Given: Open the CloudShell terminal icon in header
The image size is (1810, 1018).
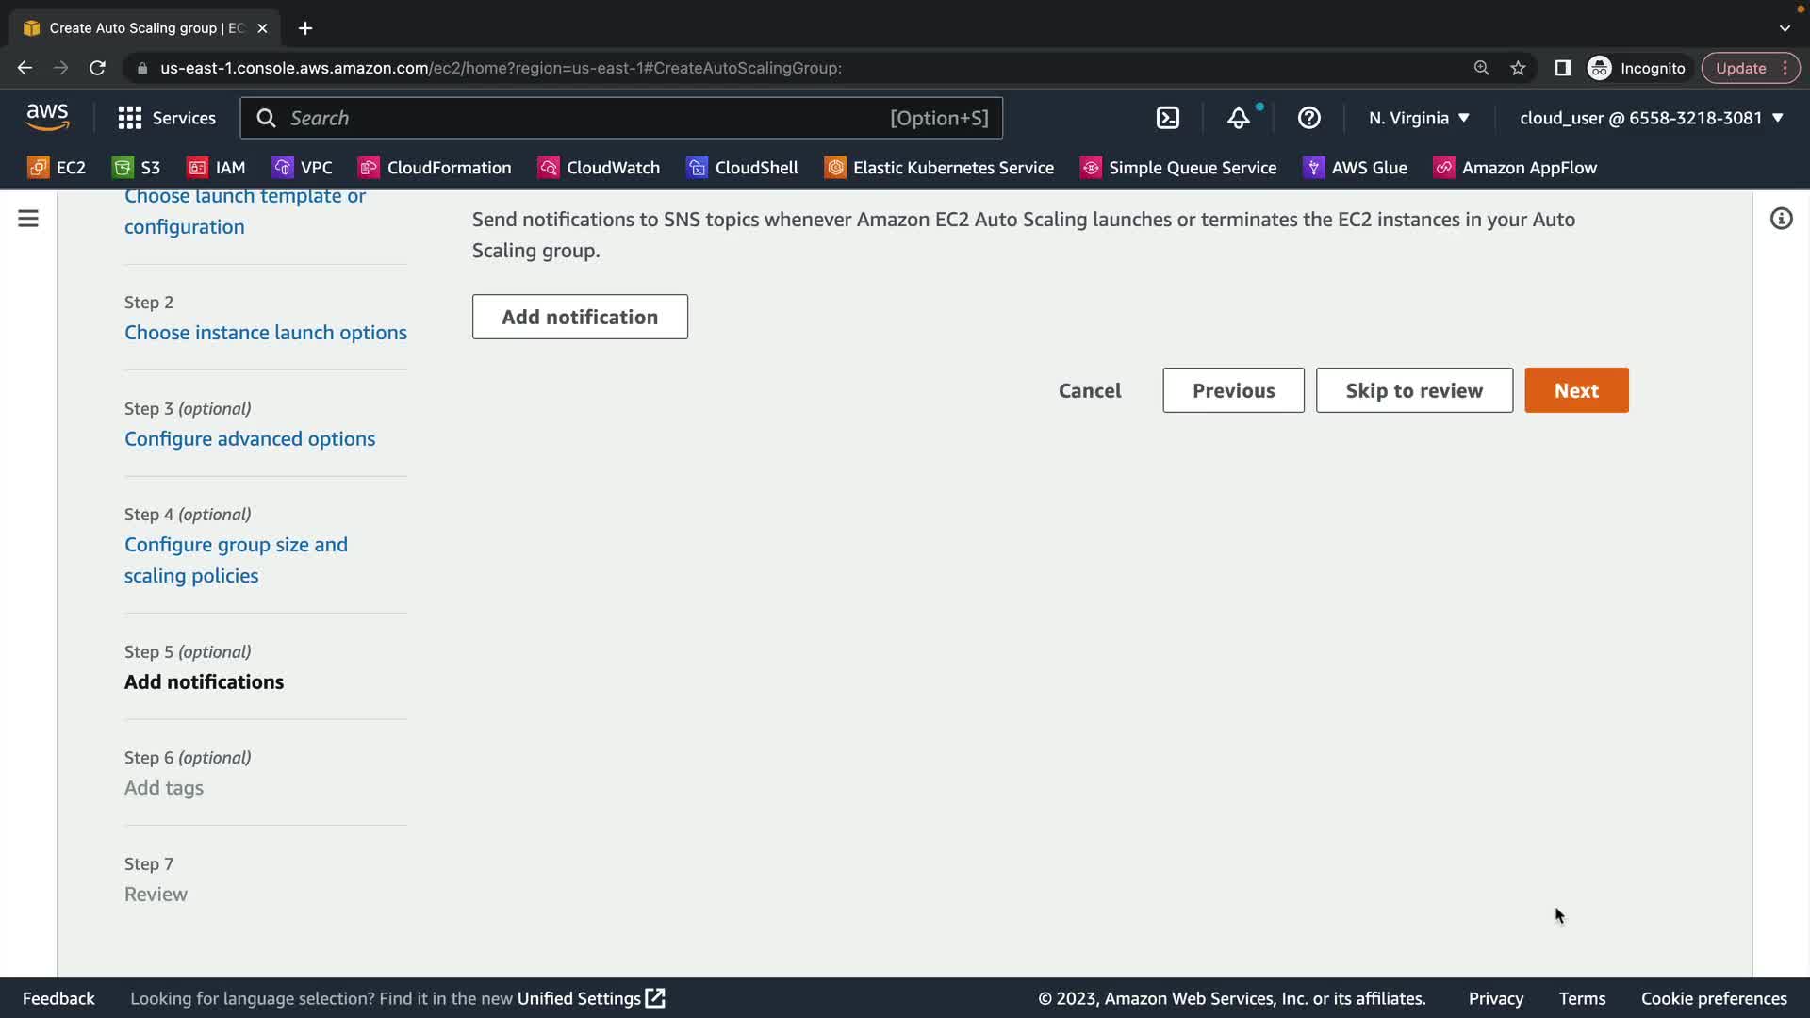Looking at the screenshot, I should (1167, 118).
